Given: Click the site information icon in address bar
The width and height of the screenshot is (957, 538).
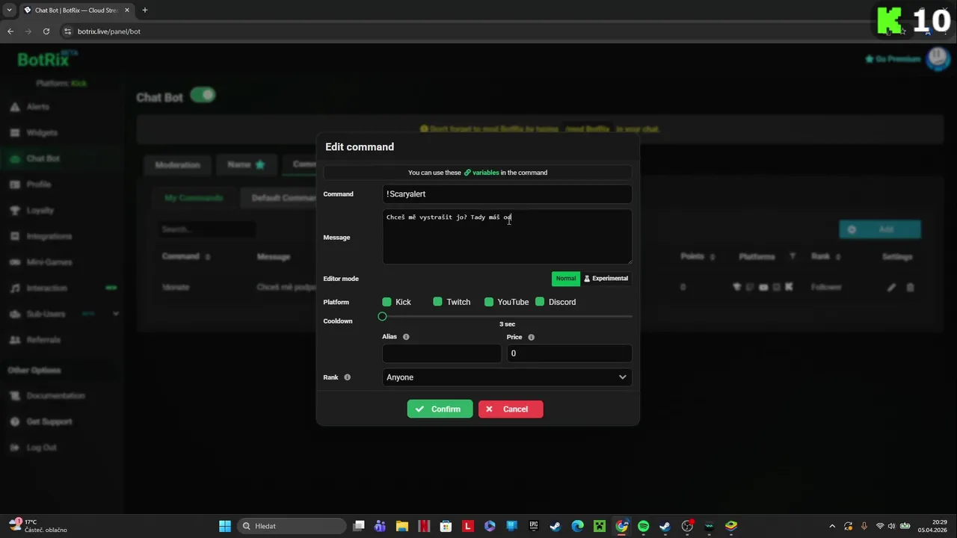Looking at the screenshot, I should point(67,31).
